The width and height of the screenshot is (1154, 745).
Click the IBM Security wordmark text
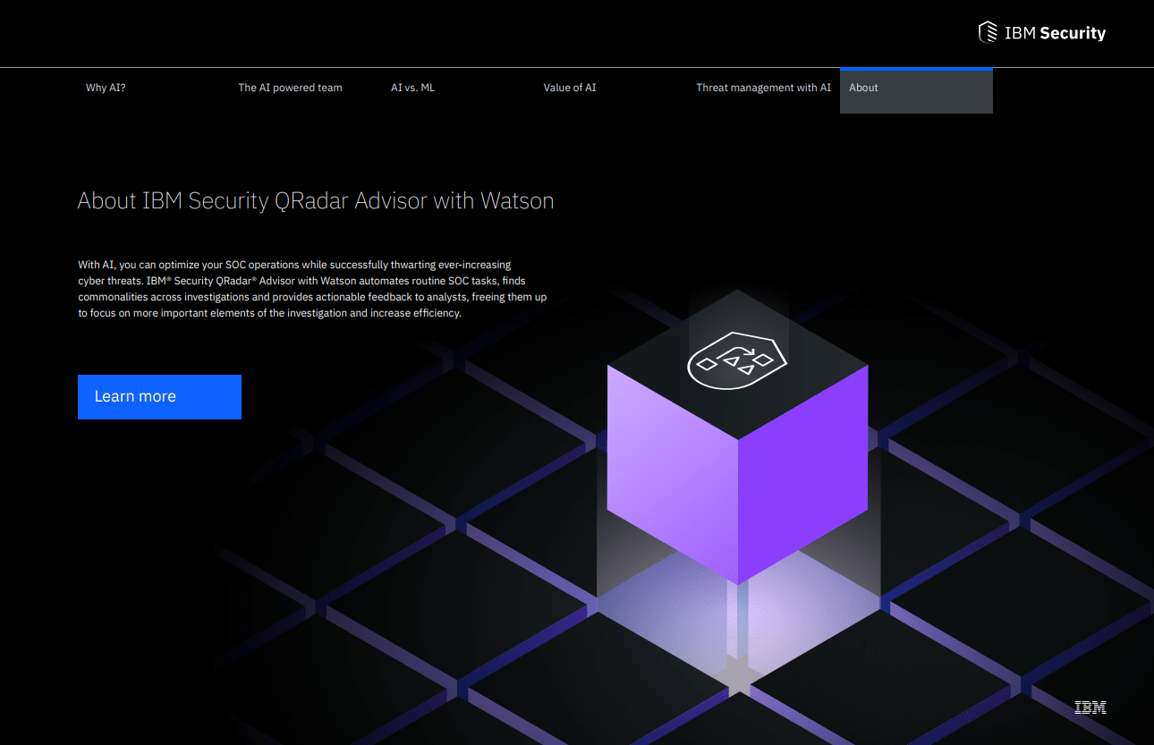point(1056,32)
